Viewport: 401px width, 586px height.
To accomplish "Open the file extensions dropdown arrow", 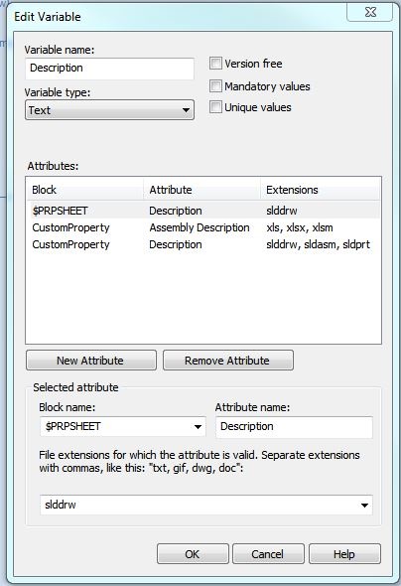I will (x=364, y=506).
